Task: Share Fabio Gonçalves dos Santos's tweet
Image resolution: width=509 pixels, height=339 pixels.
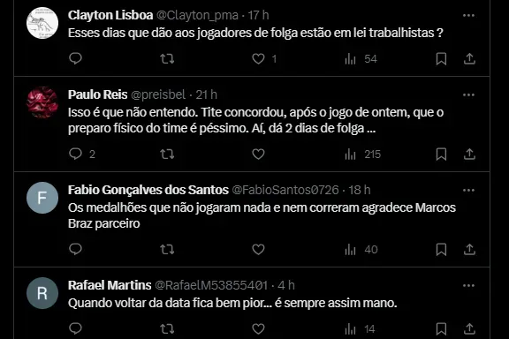Action: 469,250
